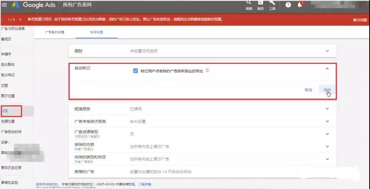
Task: Click 推荐的广告 settings row
Action: tap(203, 172)
